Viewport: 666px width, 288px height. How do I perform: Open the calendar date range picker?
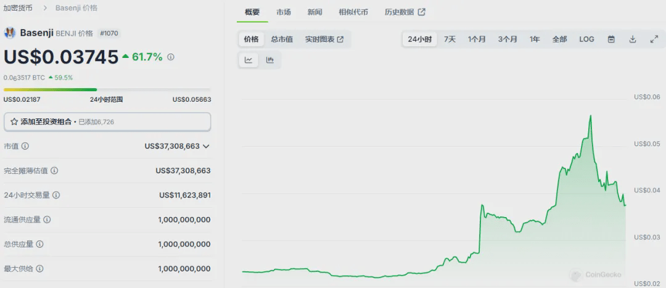coord(611,39)
